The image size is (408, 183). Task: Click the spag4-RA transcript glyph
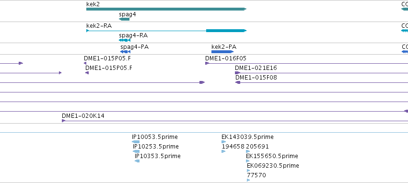125,40
